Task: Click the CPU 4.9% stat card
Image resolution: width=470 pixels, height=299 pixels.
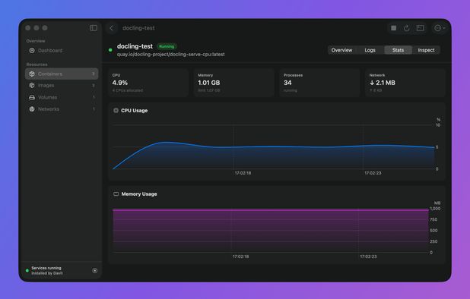Action: pos(148,83)
